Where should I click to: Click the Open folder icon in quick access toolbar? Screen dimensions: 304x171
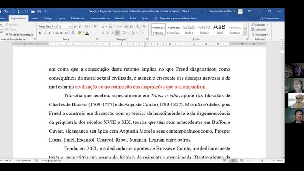pos(33,11)
